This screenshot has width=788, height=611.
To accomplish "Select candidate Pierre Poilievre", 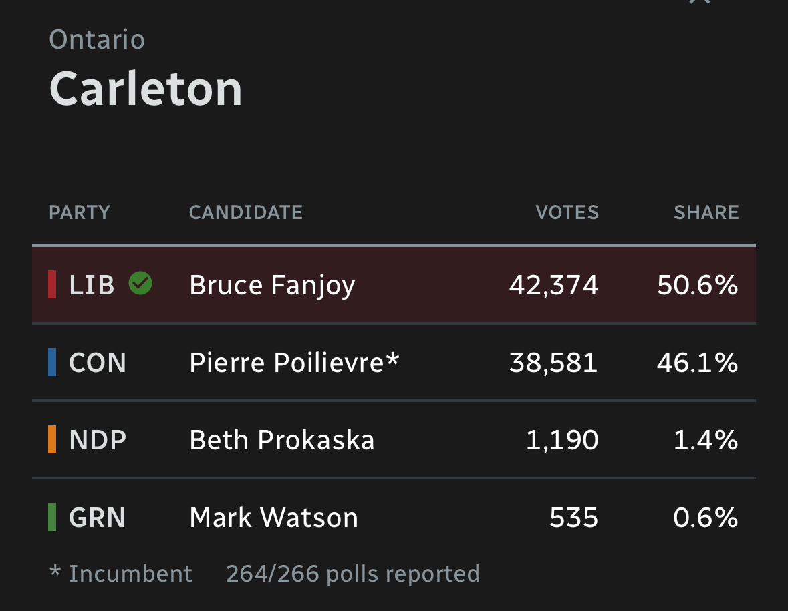I will 294,363.
